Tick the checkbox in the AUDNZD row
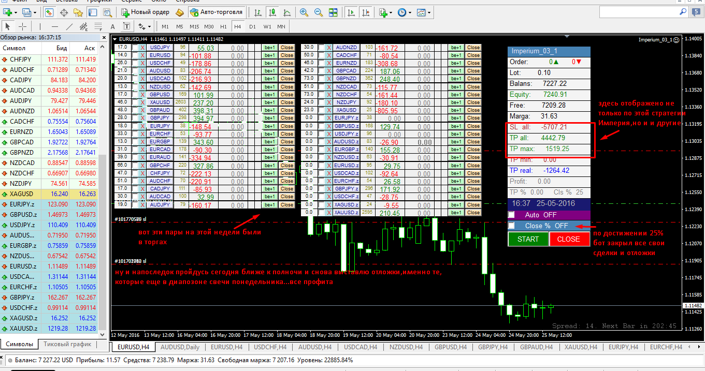The image size is (705, 371). click(322, 48)
